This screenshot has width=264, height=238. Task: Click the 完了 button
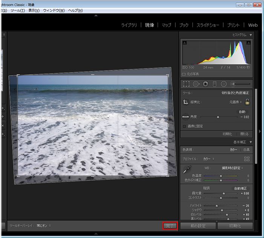[170, 226]
